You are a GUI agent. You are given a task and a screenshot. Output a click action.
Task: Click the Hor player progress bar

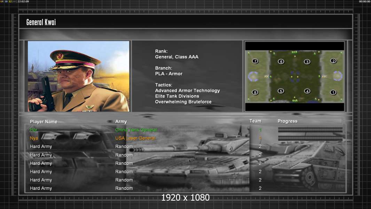pos(310,130)
